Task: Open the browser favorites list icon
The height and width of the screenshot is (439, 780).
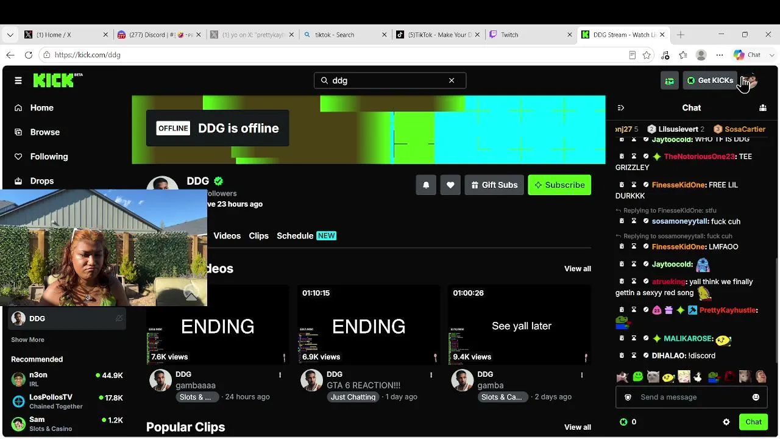Action: tap(683, 55)
